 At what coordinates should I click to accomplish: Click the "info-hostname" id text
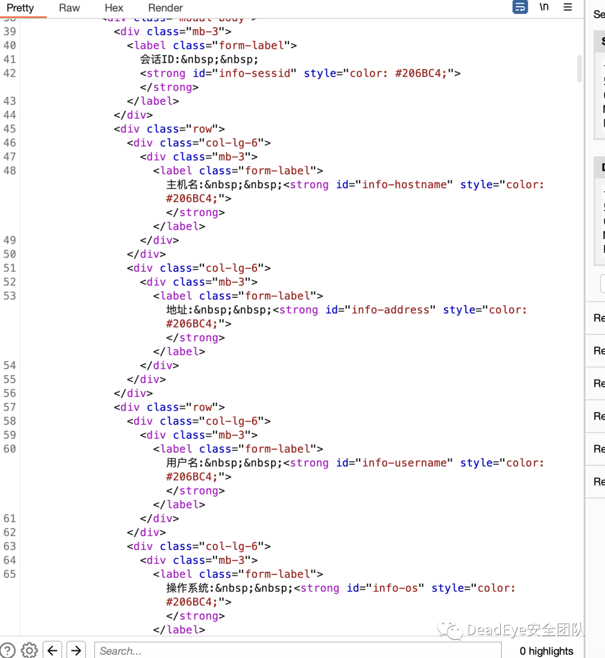click(x=404, y=185)
